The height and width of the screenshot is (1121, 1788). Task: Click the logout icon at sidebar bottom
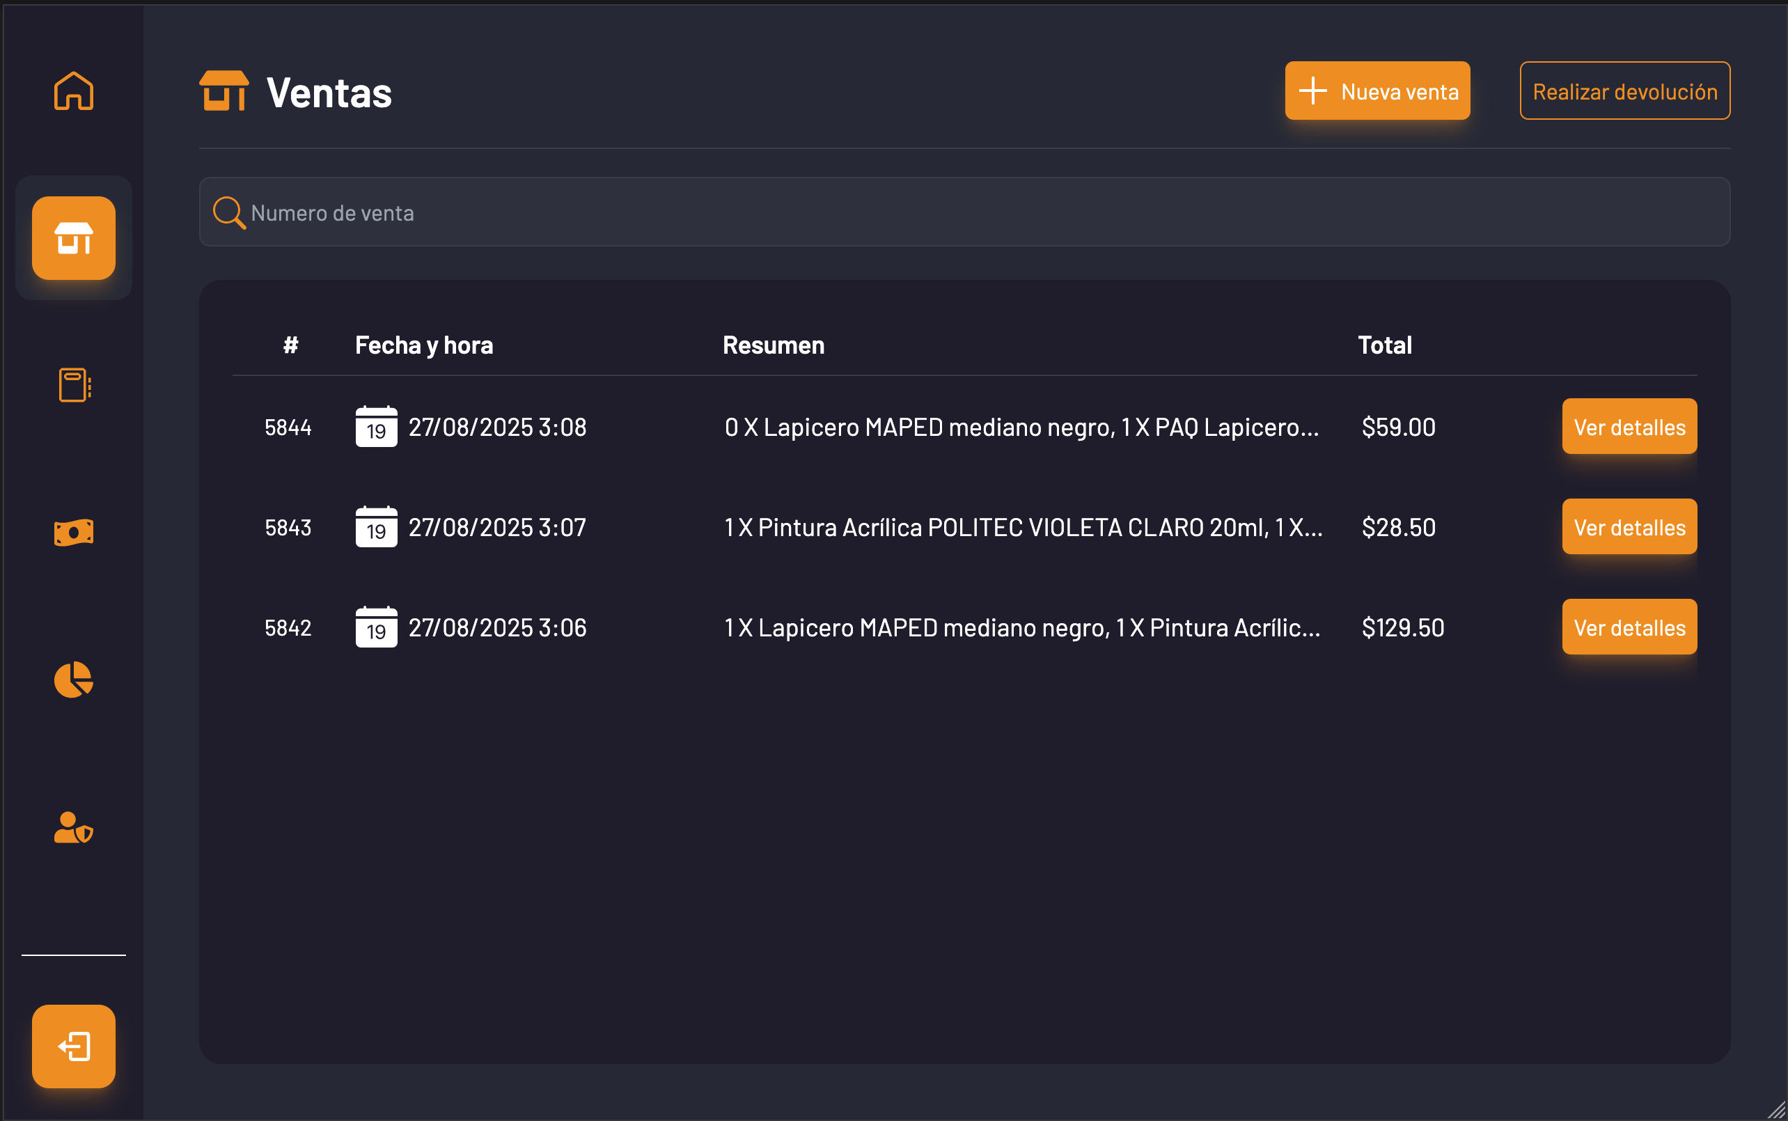click(72, 1046)
